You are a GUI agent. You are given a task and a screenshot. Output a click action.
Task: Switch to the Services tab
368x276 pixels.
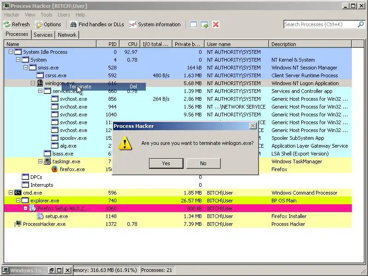(x=43, y=35)
